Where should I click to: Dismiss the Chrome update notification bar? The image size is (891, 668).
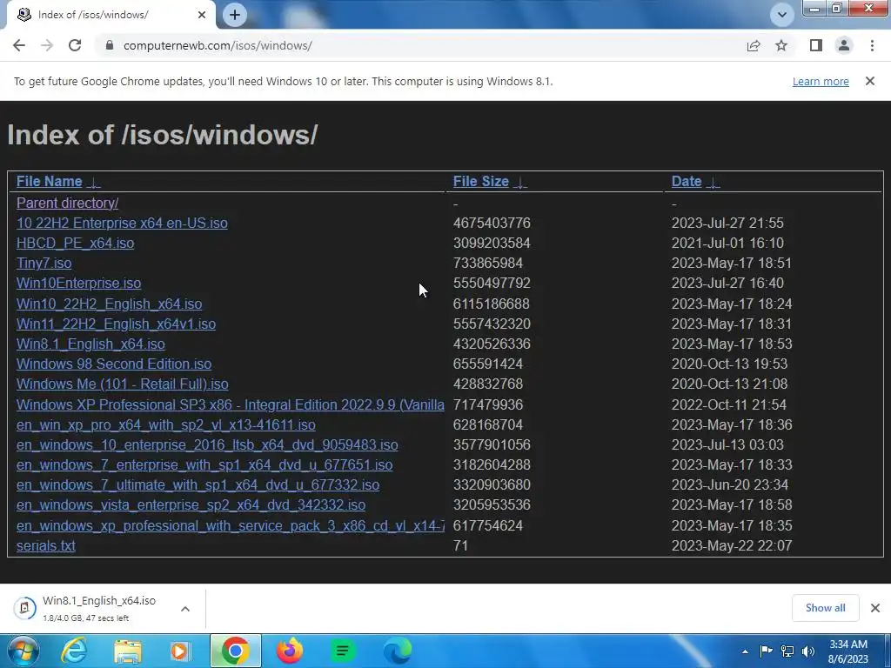pos(870,81)
